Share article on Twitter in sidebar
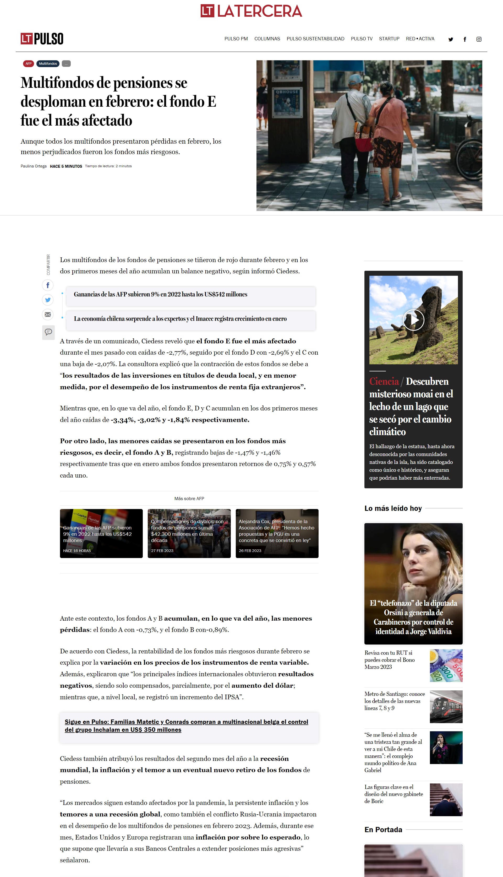The image size is (503, 877). click(48, 300)
